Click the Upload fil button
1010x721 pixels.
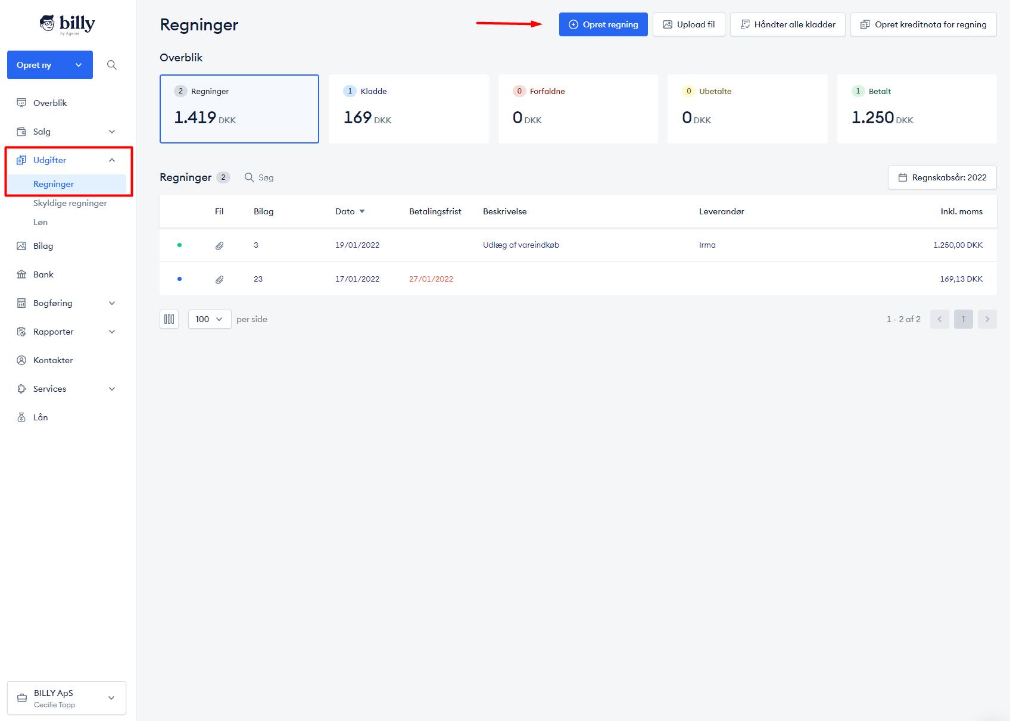(x=689, y=24)
